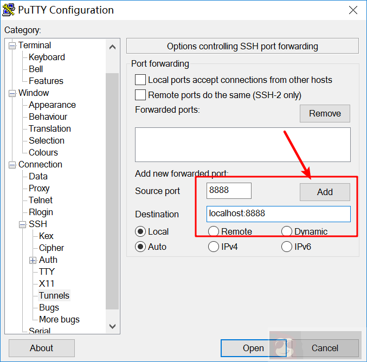Click the Open button
This screenshot has width=367, height=362.
coord(253,348)
